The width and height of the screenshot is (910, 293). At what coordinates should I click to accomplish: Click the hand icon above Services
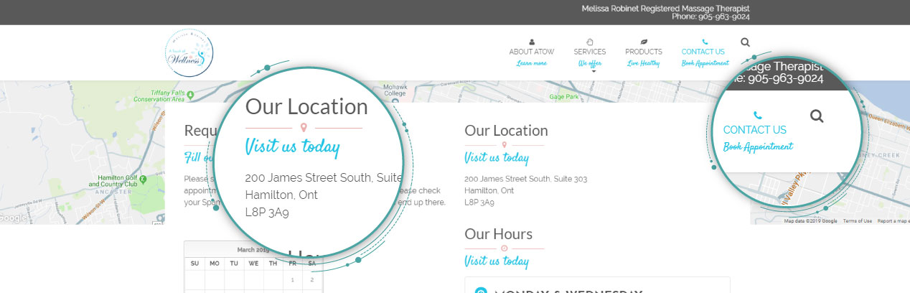coord(589,42)
